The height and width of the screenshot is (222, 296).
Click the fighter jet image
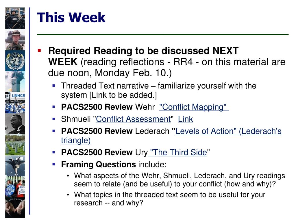[x=15, y=166]
